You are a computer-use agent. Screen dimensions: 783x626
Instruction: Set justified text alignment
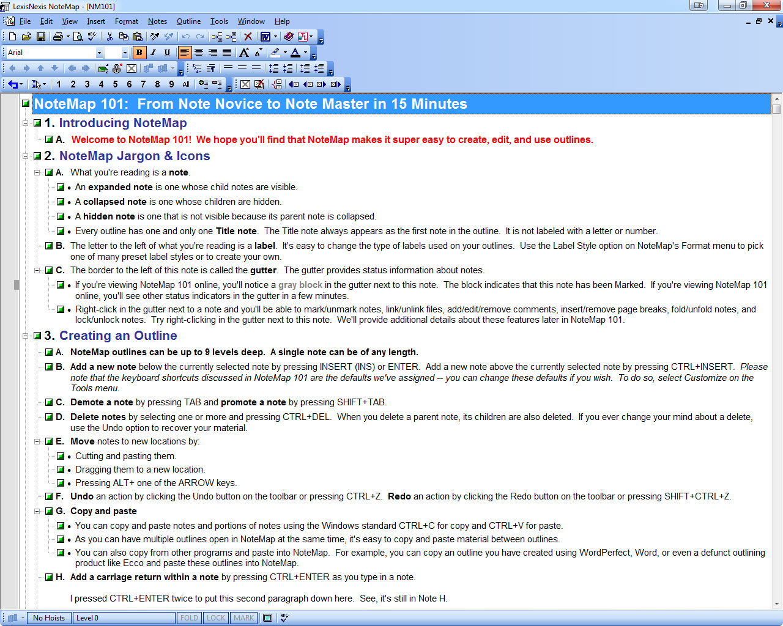click(227, 53)
